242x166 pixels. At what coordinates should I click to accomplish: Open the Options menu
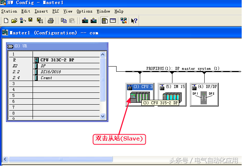[84, 11]
